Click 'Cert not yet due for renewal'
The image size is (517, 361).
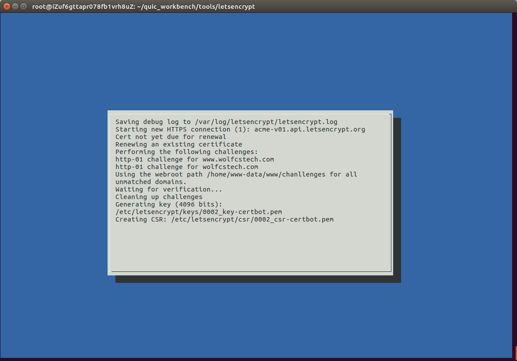[x=170, y=137]
